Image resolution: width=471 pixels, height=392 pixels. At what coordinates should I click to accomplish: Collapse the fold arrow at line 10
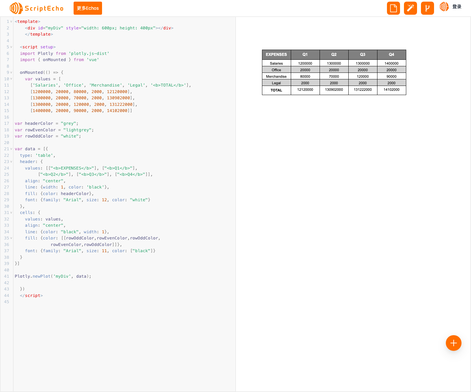(11, 79)
